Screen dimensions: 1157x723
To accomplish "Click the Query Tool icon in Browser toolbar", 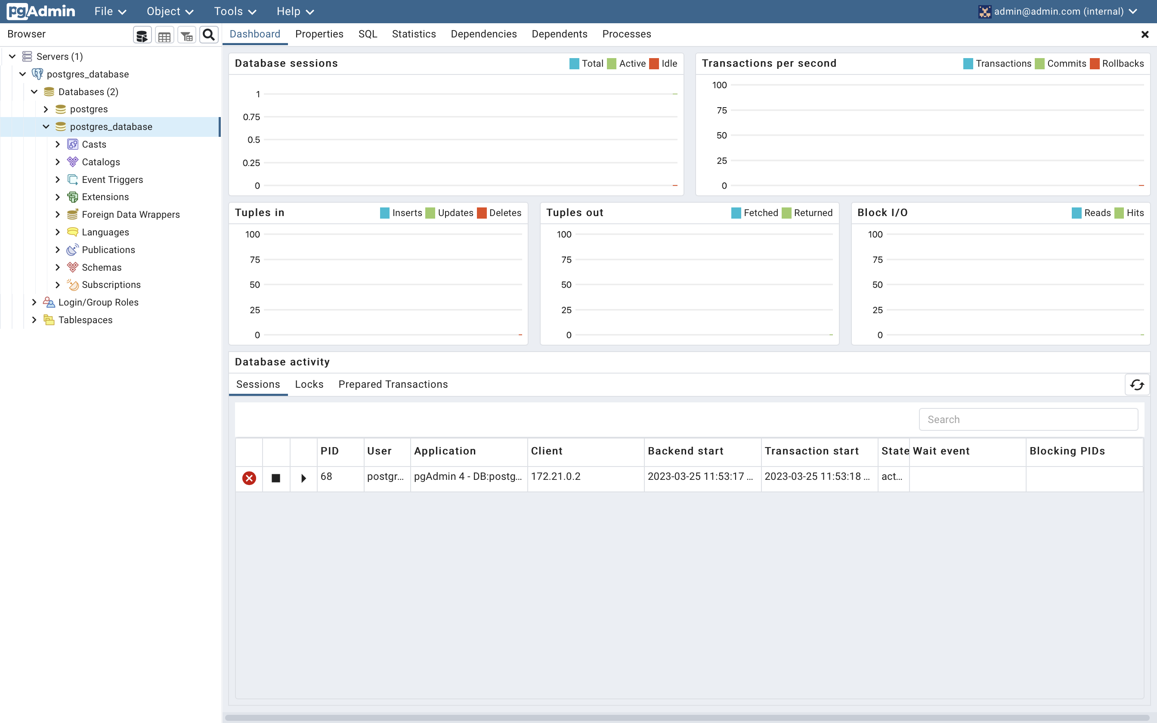I will 142,35.
